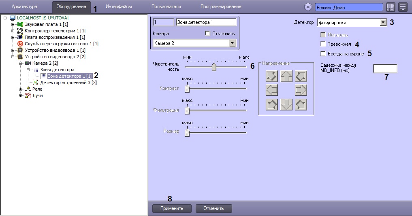This screenshot has width=412, height=216.
Task: Click the down arrow direction button
Action: (286, 104)
